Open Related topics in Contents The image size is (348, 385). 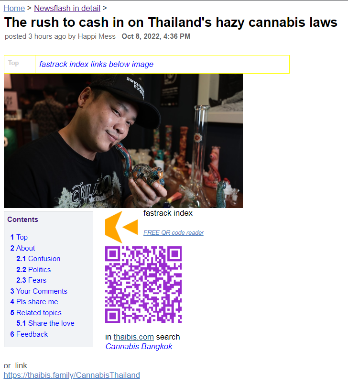(36, 313)
